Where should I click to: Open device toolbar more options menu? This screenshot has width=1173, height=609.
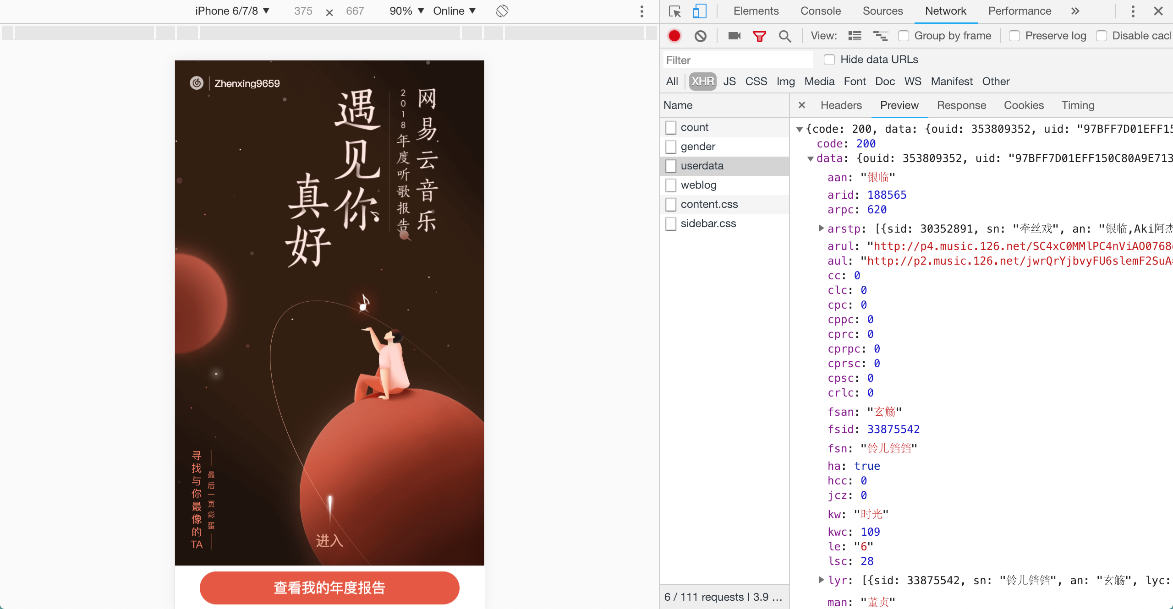click(641, 11)
